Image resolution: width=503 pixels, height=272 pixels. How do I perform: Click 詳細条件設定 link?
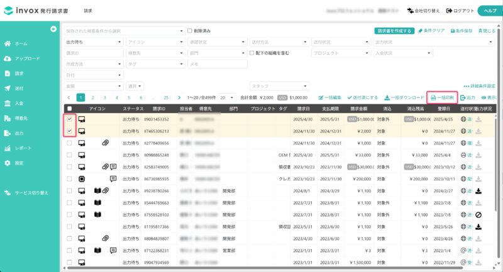tap(480, 86)
